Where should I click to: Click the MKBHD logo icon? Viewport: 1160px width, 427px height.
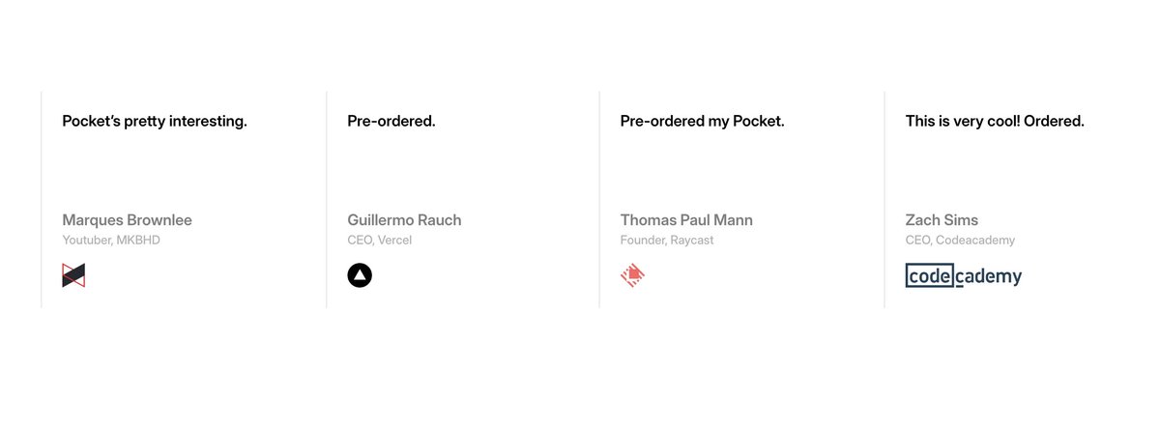pyautogui.click(x=73, y=276)
